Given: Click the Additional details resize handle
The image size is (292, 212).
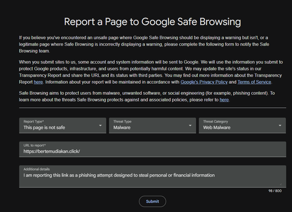Looking at the screenshot, I should pyautogui.click(x=280, y=184).
